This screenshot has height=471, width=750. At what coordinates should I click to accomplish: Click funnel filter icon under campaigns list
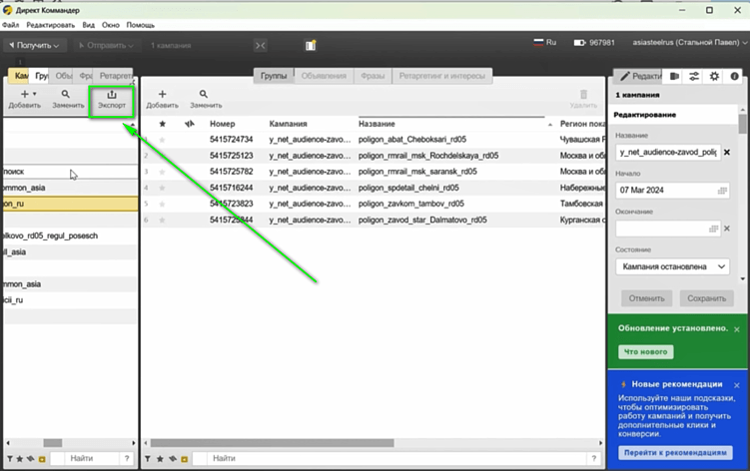click(x=10, y=459)
